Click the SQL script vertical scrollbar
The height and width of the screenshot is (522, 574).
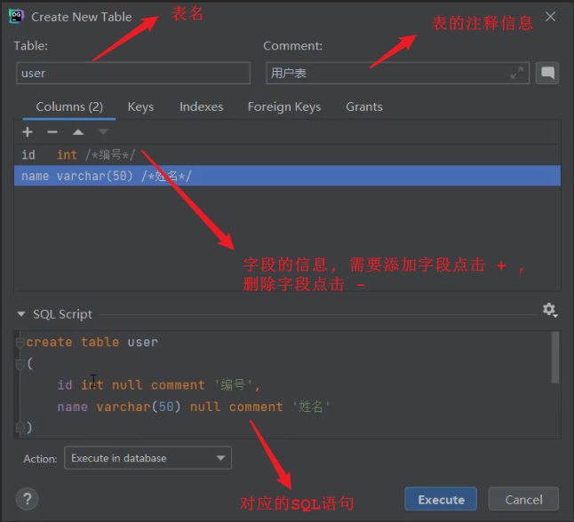pyautogui.click(x=555, y=358)
